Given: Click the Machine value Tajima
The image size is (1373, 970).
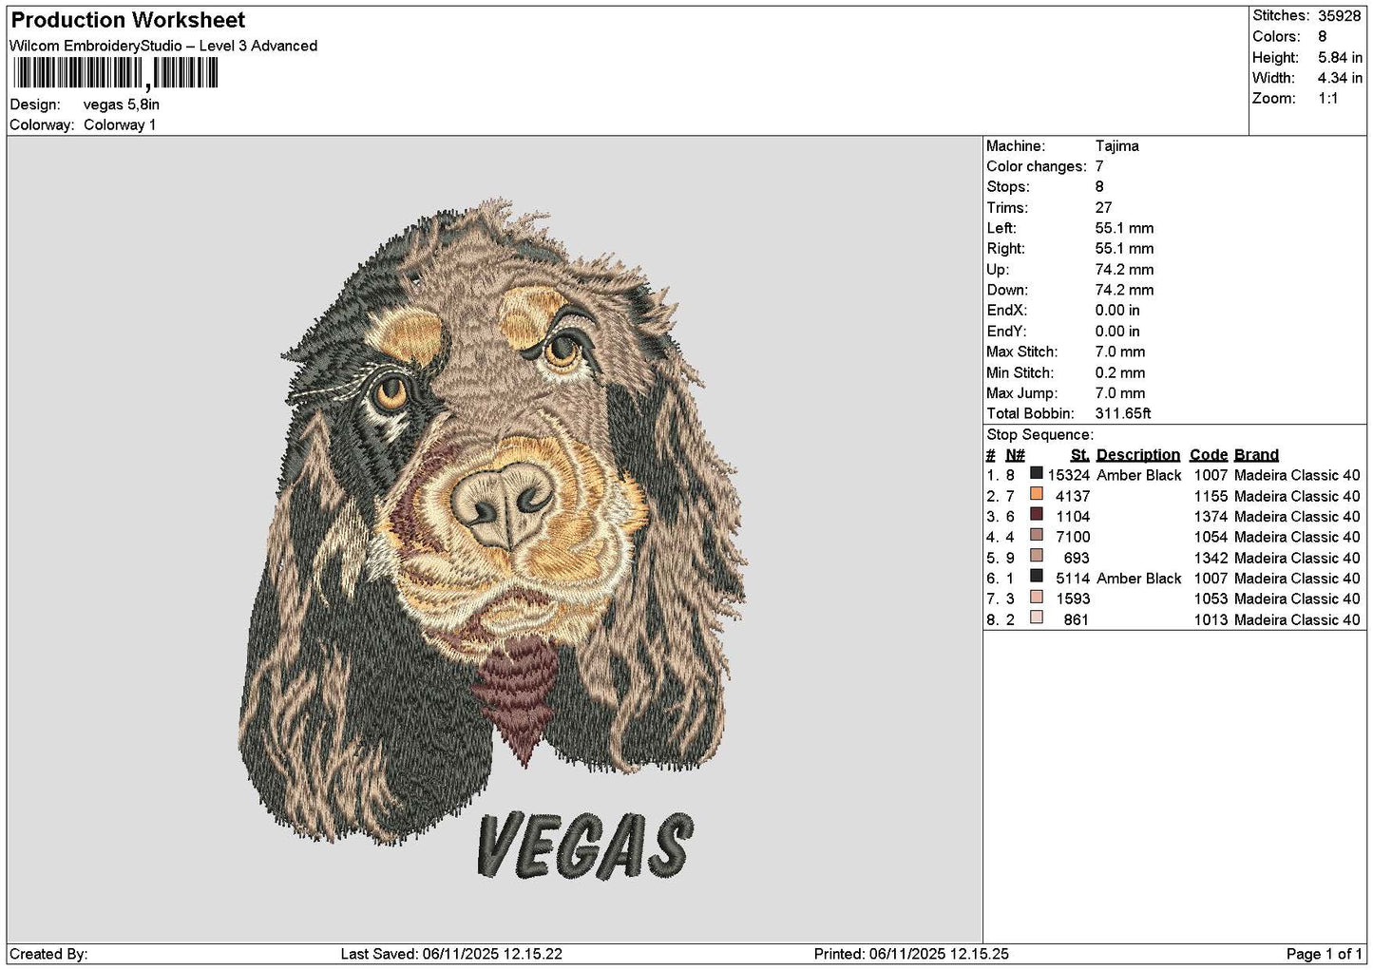Looking at the screenshot, I should (1117, 146).
